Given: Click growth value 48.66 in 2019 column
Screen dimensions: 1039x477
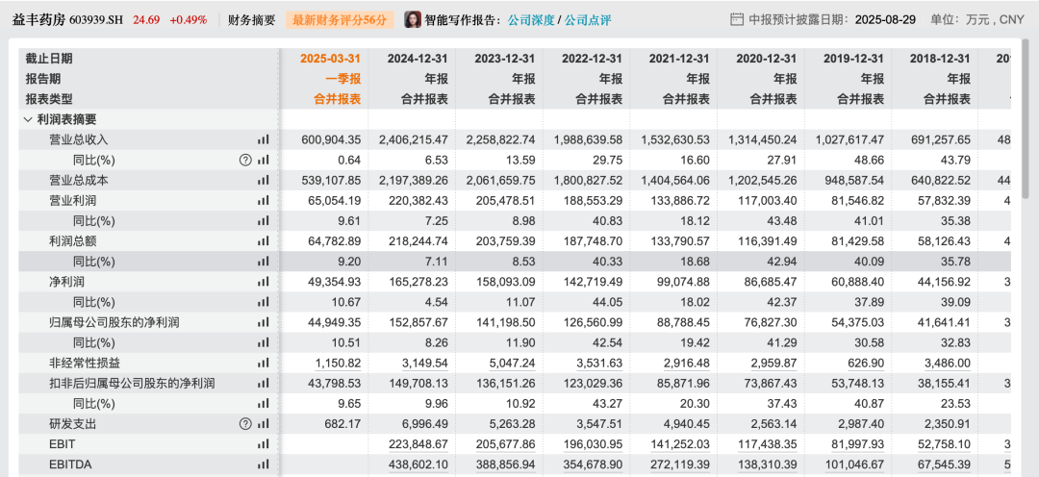Looking at the screenshot, I should click(x=872, y=160).
